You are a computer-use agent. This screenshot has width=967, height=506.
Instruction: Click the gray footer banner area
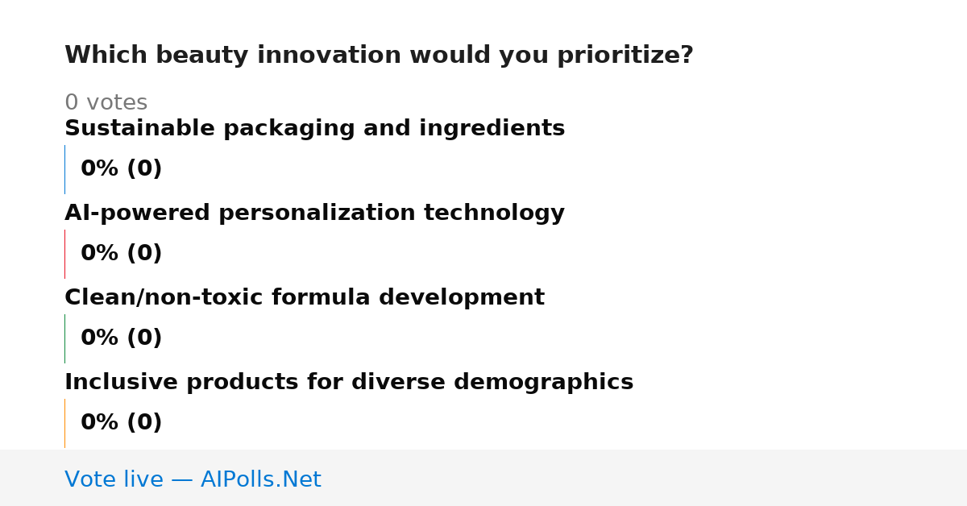(483, 478)
